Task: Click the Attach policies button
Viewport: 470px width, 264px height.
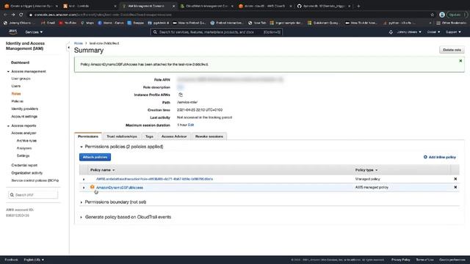Action: [x=95, y=157]
